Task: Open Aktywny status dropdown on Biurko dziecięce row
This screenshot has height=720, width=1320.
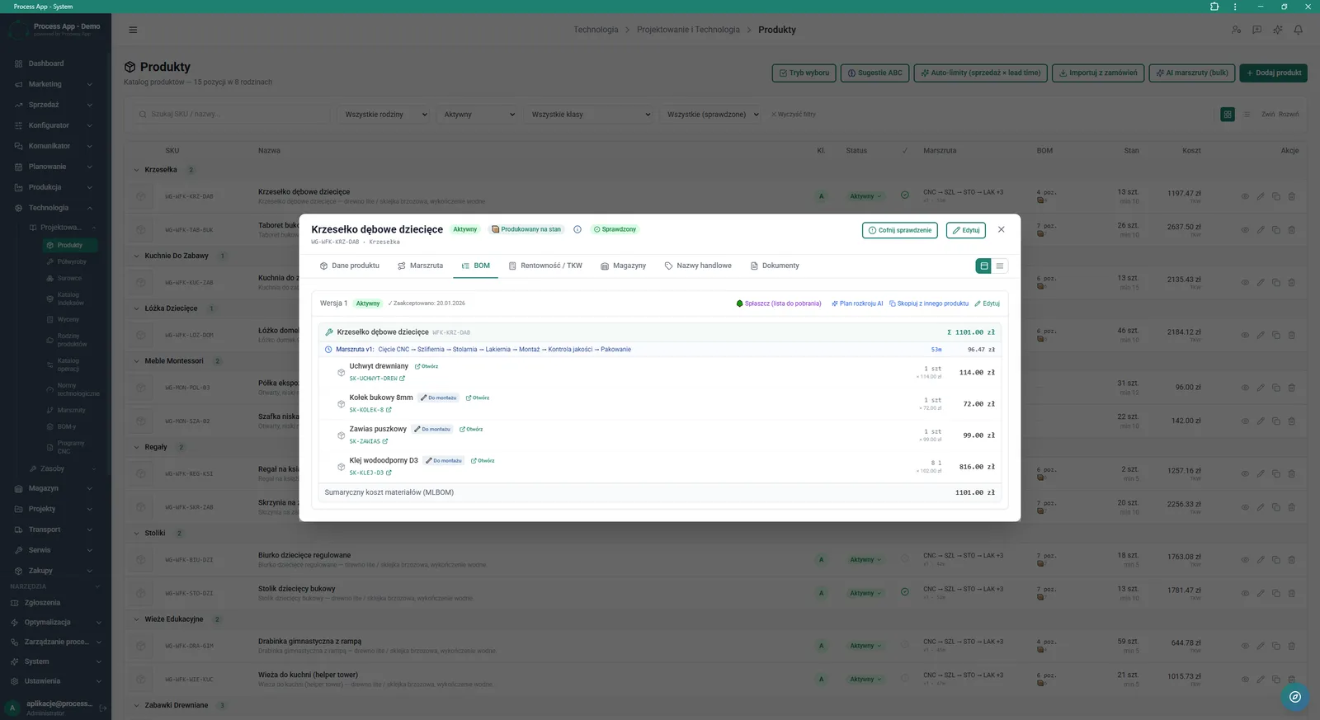Action: [x=865, y=559]
